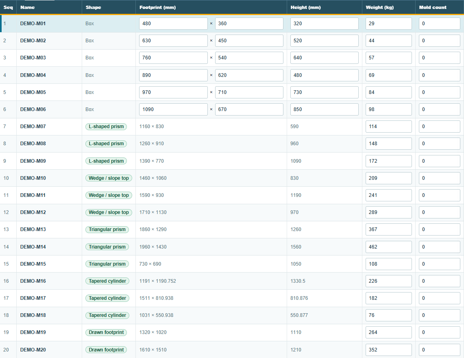Edit footprint width 710 for DEMO-M05
This screenshot has width=464, height=358.
(249, 92)
